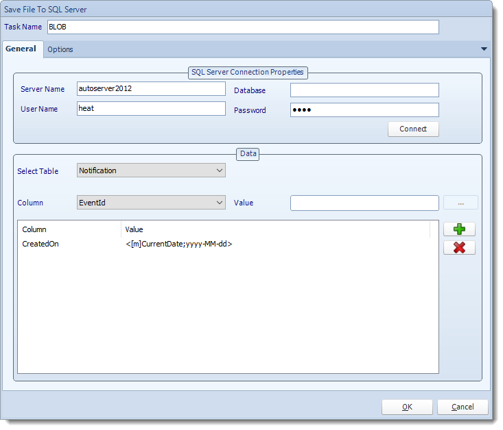
Task: Click the User Name field containing heat
Action: pyautogui.click(x=151, y=109)
